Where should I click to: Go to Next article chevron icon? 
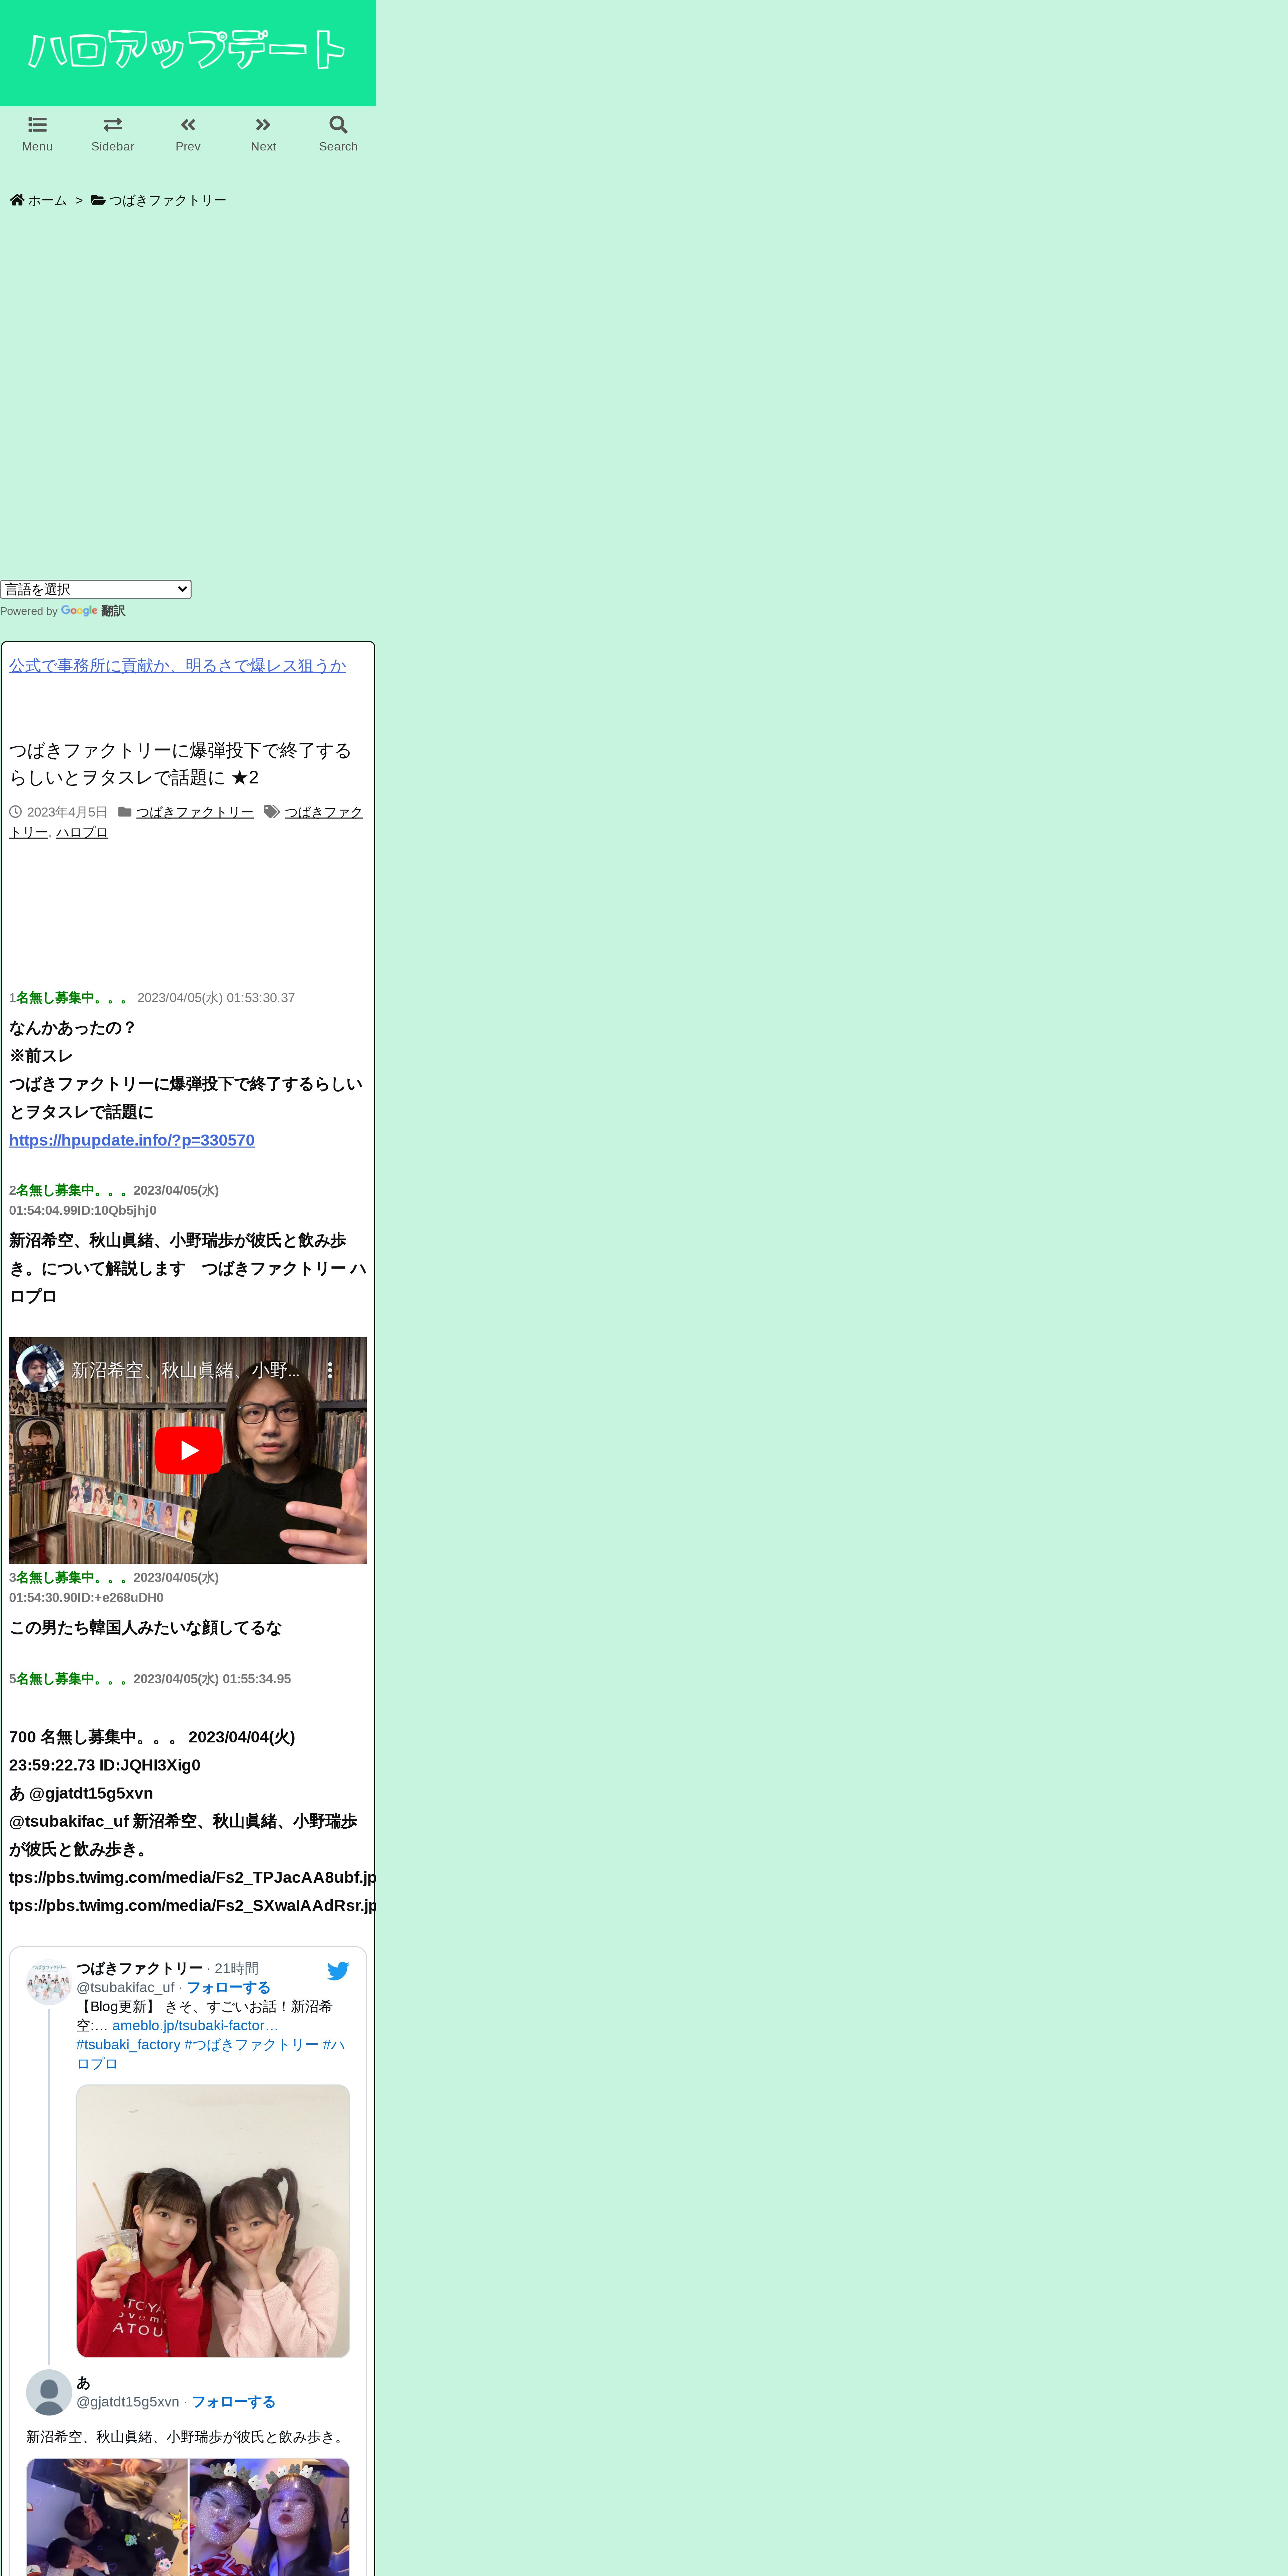coord(263,125)
